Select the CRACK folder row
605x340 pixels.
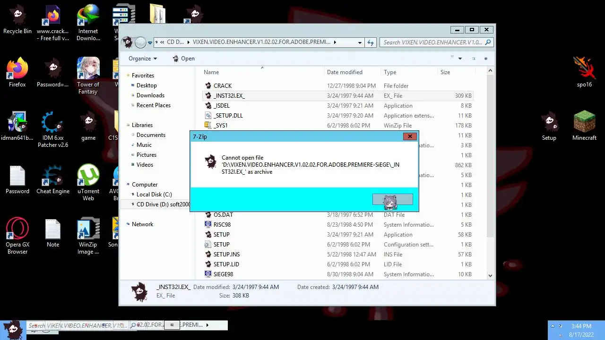point(337,86)
